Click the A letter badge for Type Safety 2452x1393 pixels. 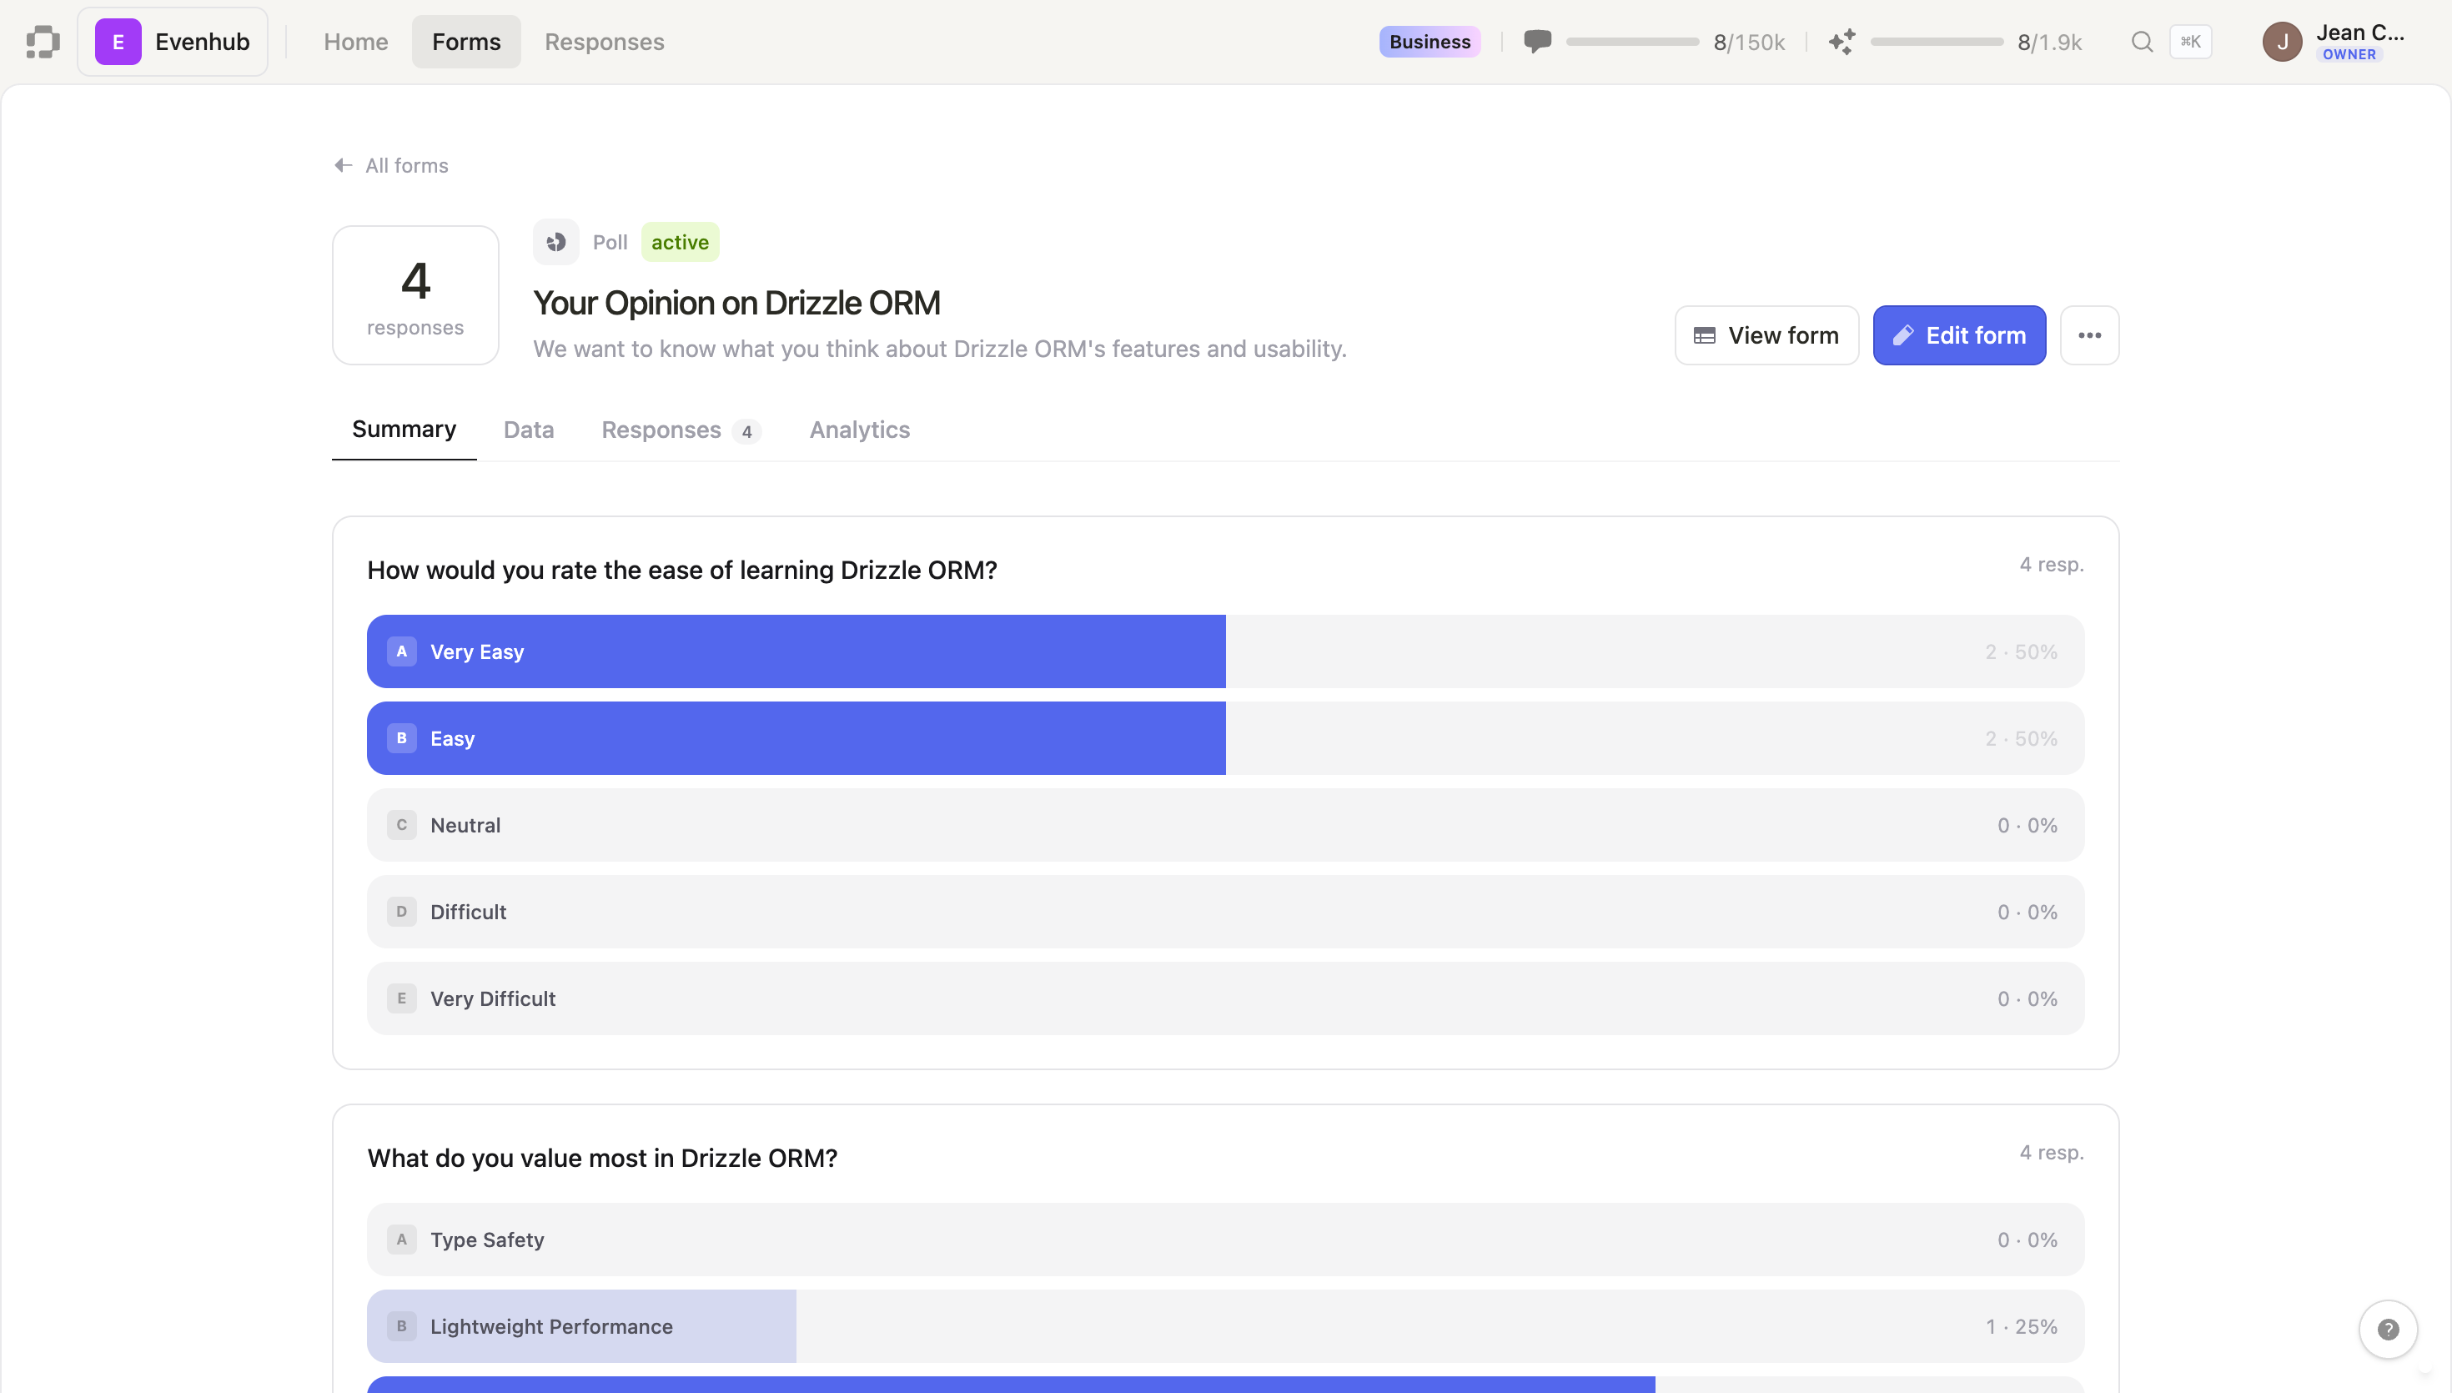point(402,1240)
